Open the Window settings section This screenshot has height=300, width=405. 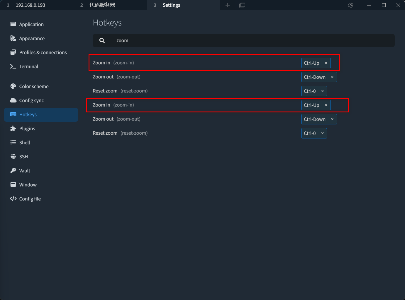(x=28, y=185)
